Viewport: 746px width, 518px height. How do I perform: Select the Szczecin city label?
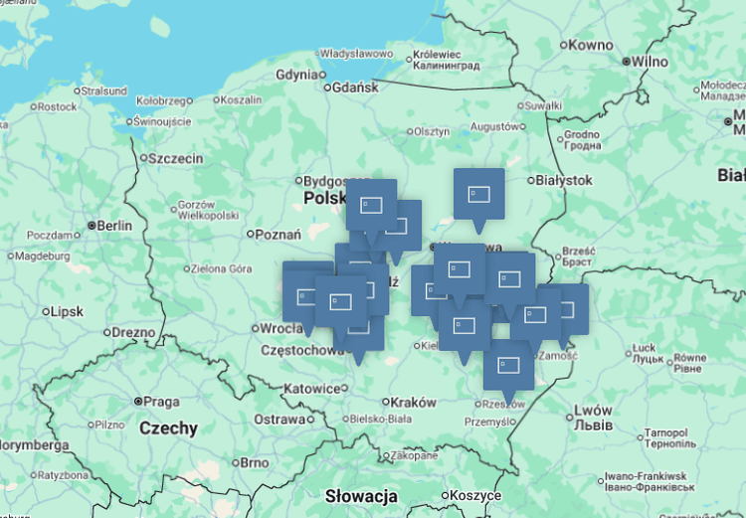(175, 158)
